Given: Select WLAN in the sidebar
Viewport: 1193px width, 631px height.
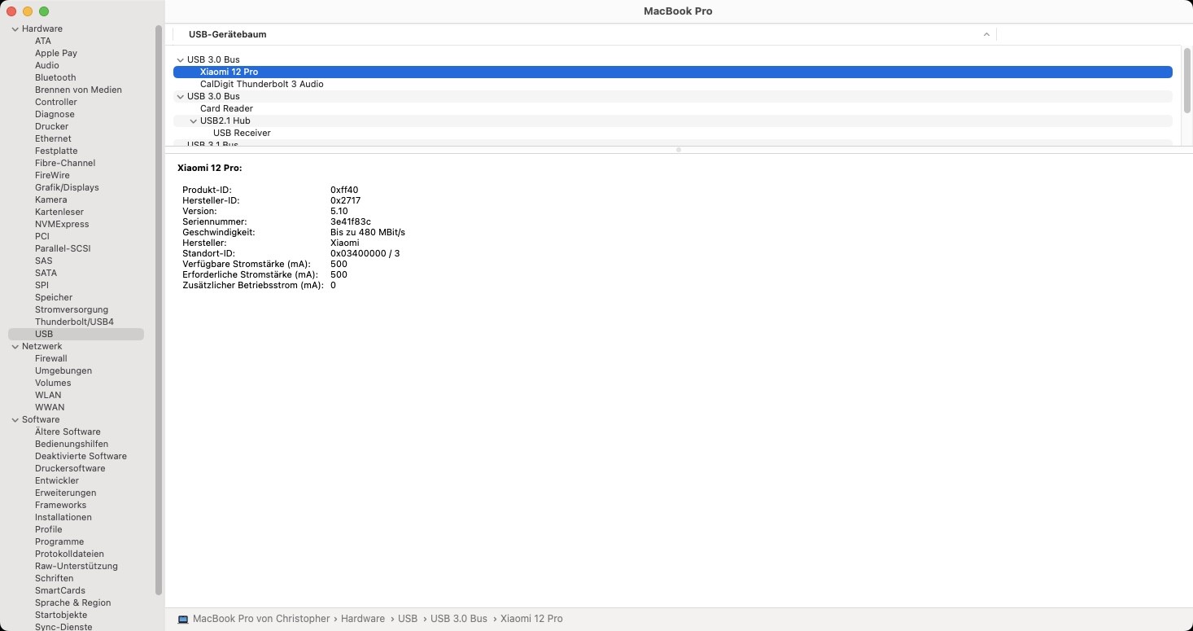Looking at the screenshot, I should [48, 395].
